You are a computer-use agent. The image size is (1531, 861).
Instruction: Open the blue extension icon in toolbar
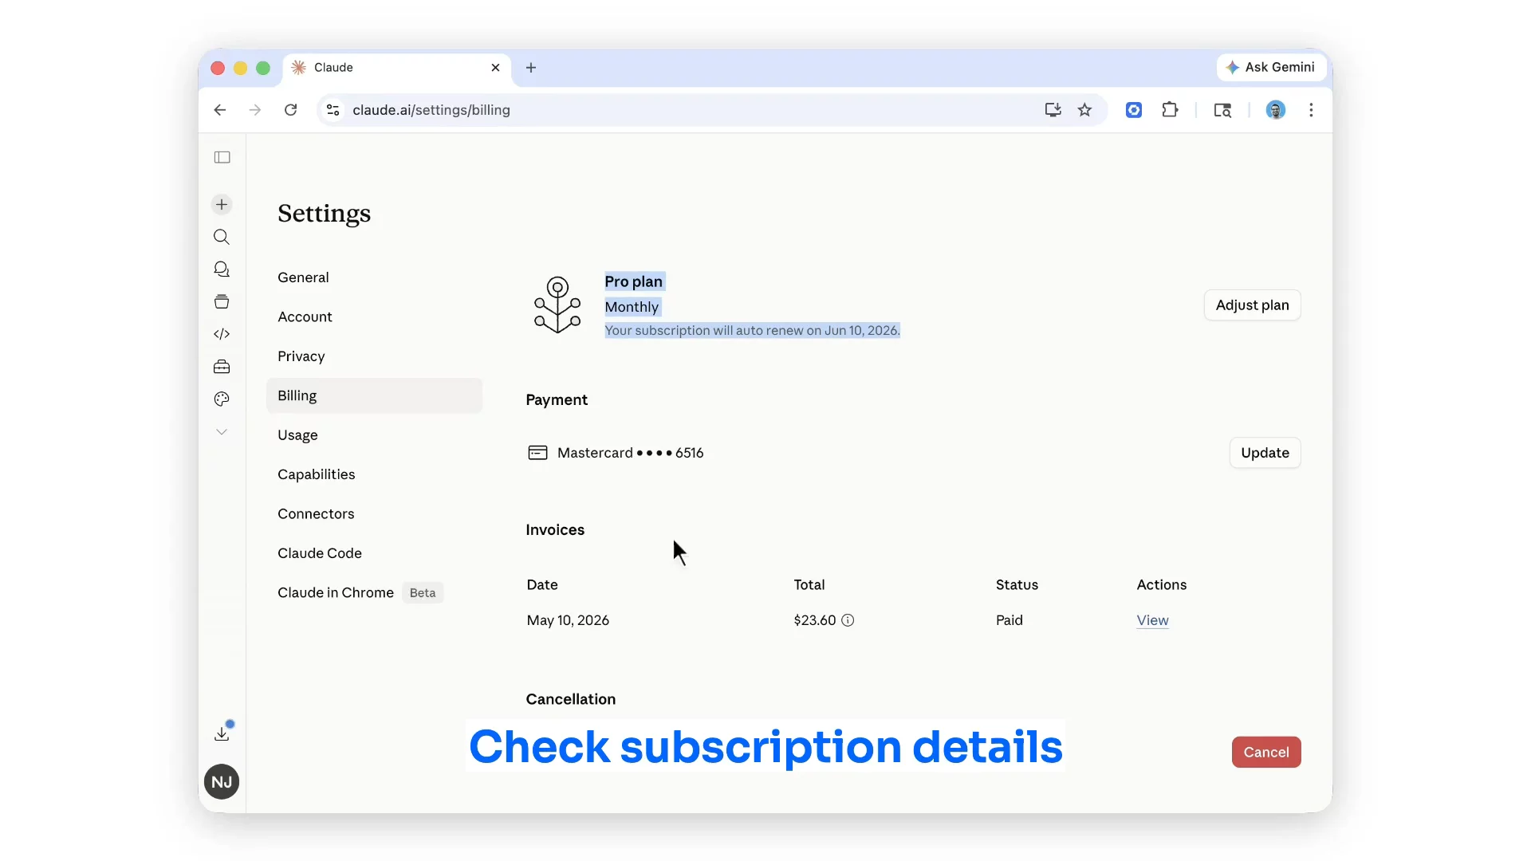(1134, 110)
